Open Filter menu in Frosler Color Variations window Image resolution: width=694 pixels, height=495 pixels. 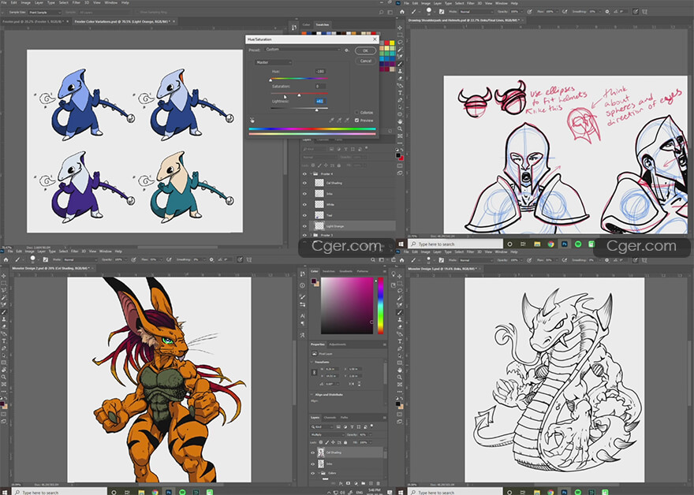coord(76,2)
